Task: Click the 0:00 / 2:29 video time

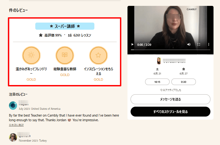Action: click(x=144, y=45)
